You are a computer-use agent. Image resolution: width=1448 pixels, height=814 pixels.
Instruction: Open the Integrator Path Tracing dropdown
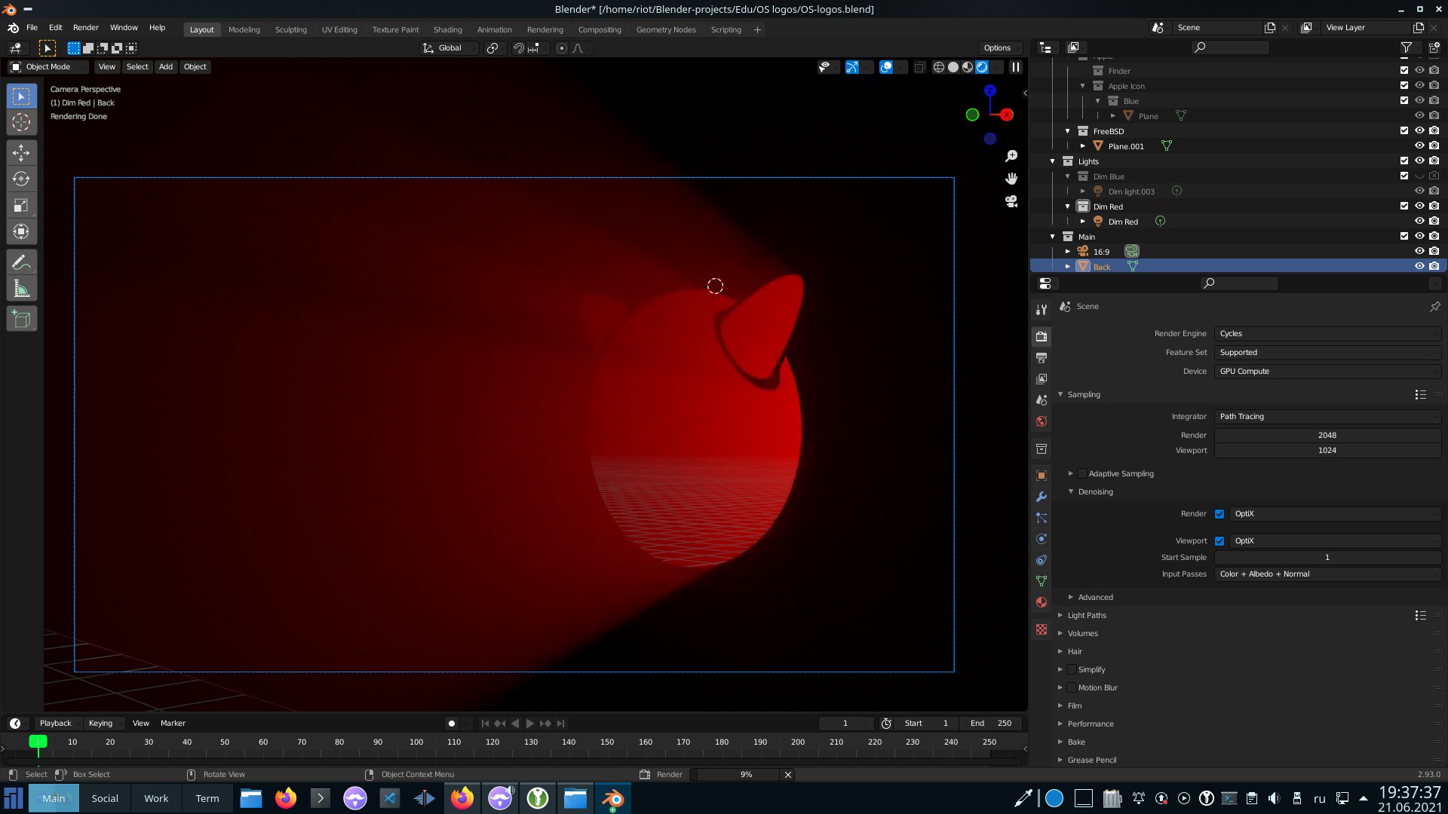click(x=1327, y=417)
